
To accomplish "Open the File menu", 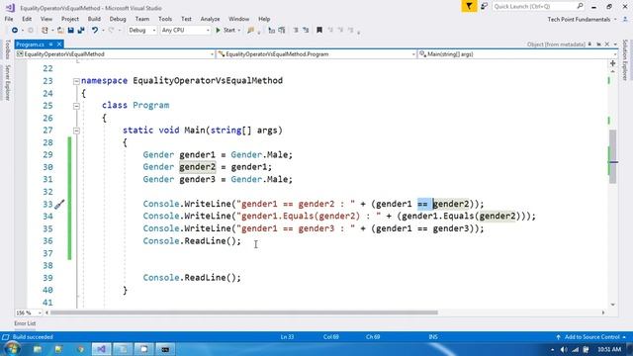I will 9,19.
